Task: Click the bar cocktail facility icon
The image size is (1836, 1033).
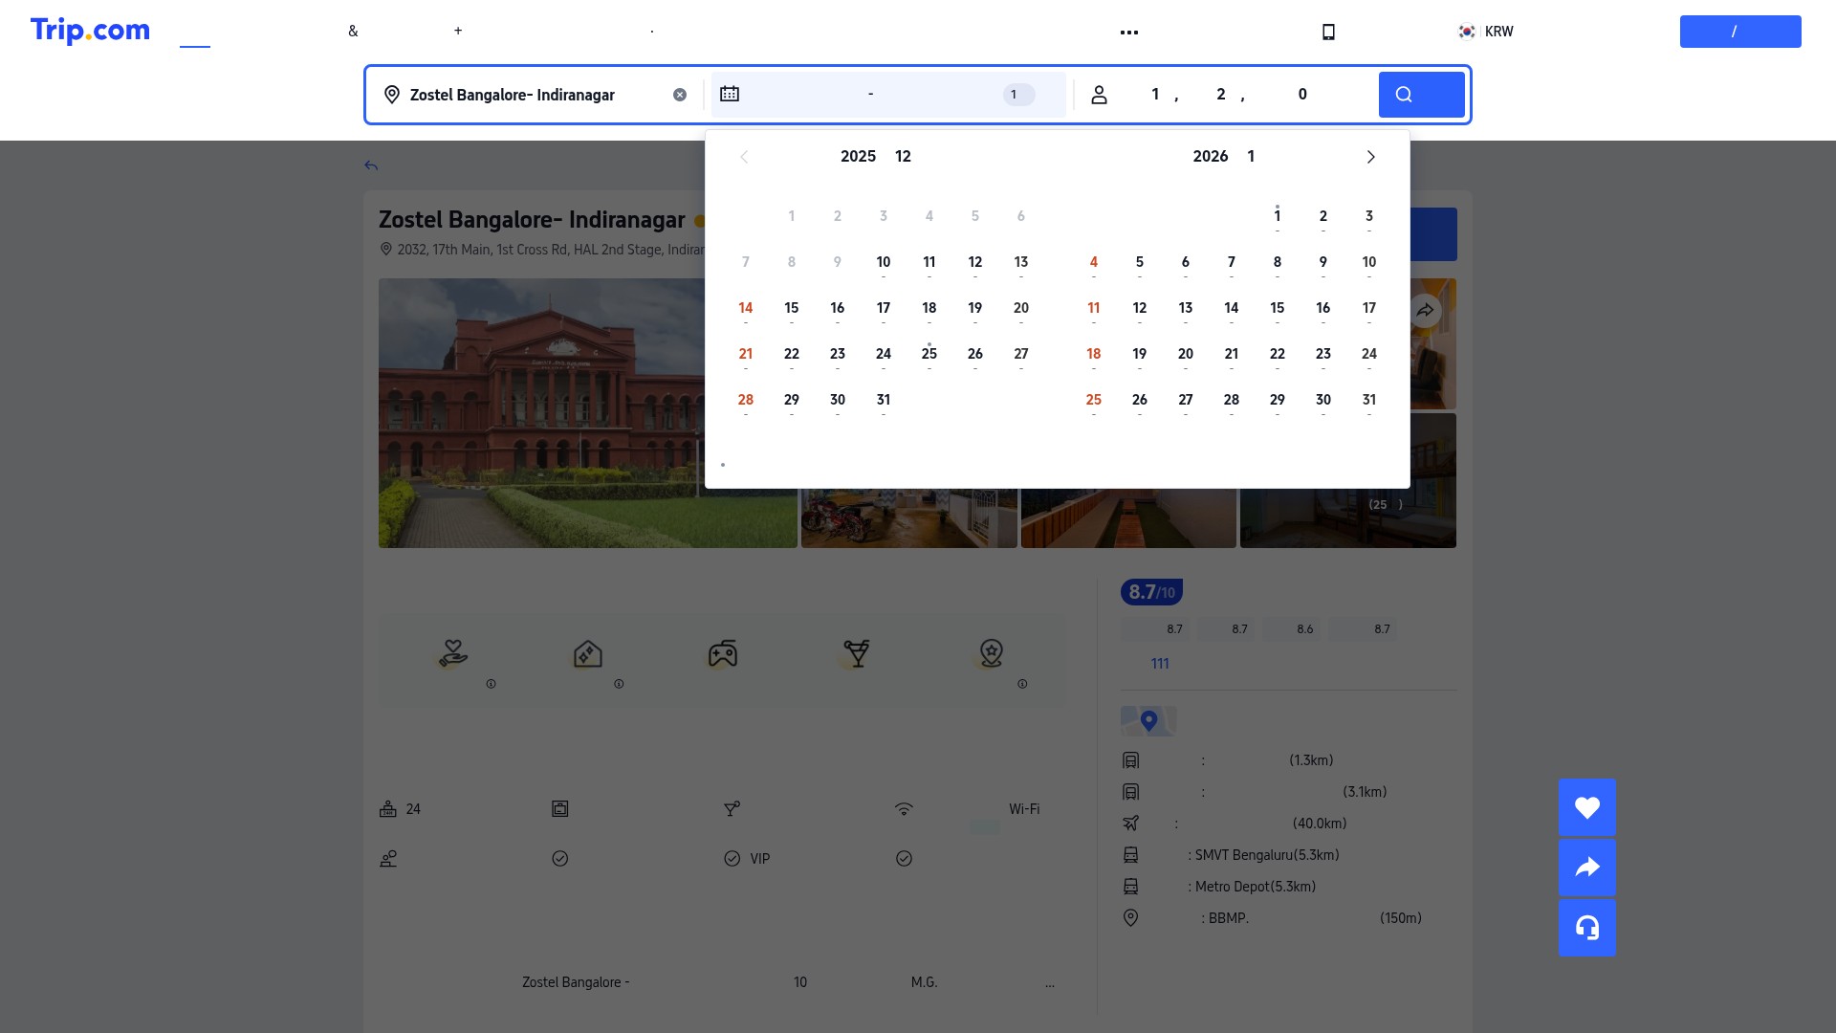Action: pos(732,809)
